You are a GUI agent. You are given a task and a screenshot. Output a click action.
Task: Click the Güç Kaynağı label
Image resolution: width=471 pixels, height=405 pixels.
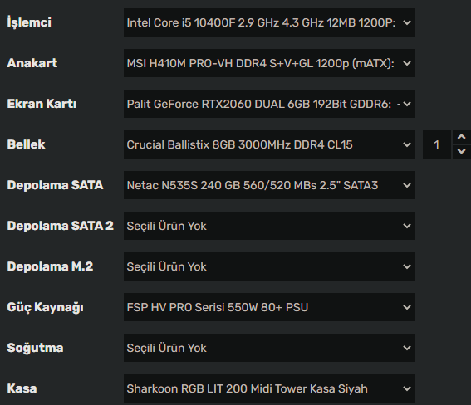pos(46,307)
